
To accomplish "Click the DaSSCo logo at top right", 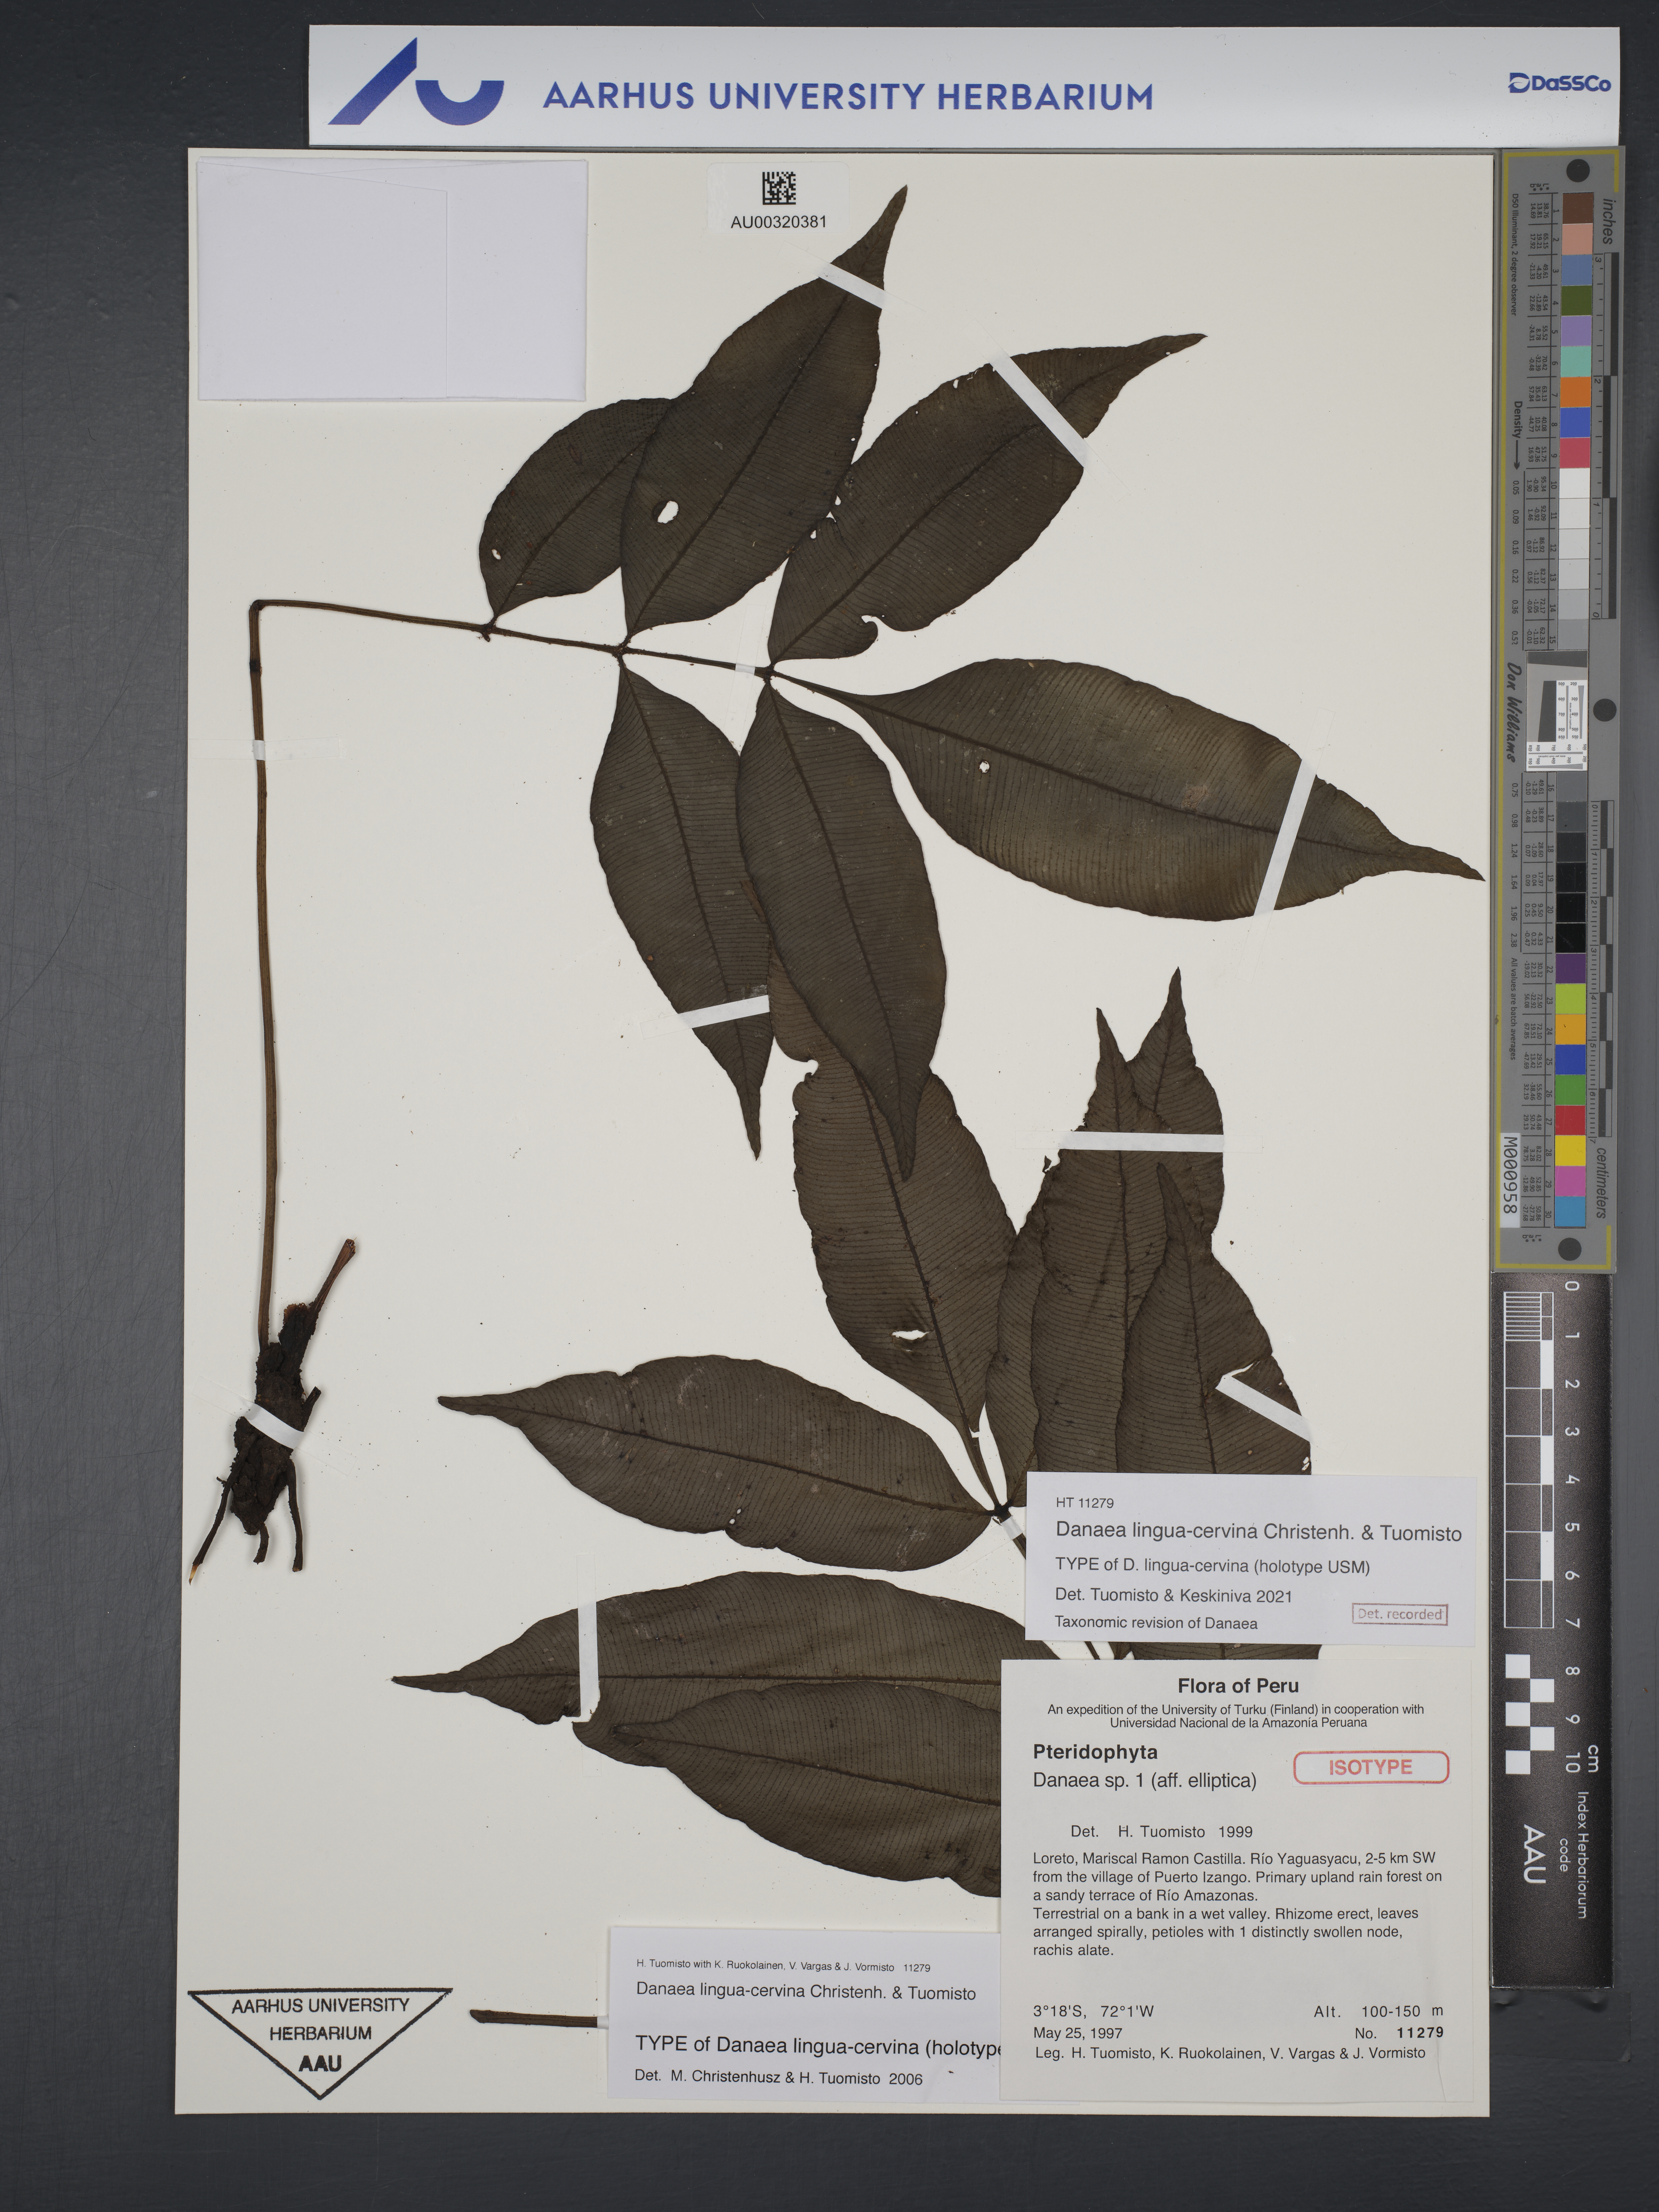I will click(1559, 84).
